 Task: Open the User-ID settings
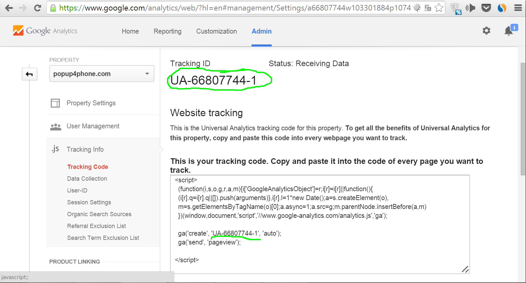coord(77,191)
